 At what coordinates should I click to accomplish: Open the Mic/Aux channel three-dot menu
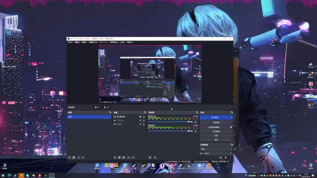coord(196,122)
